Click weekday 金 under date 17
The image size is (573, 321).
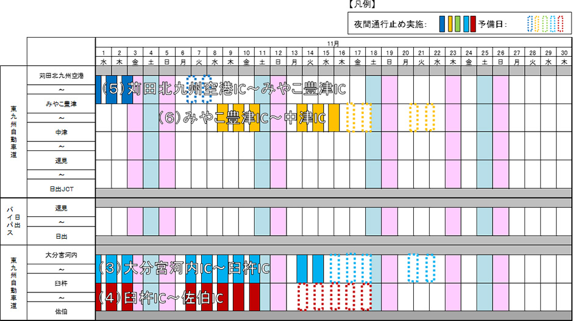click(x=358, y=62)
